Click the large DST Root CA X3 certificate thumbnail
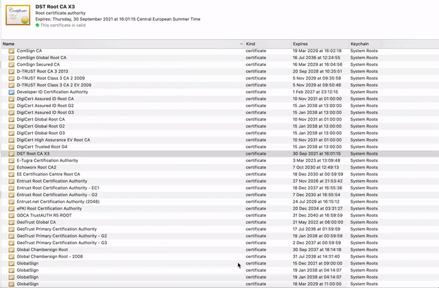 click(x=18, y=15)
